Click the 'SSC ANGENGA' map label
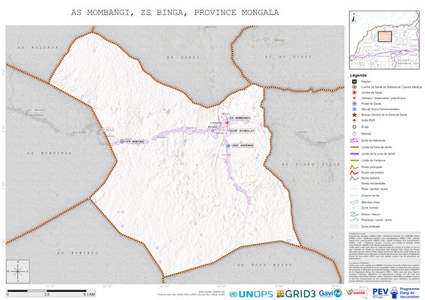 pyautogui.click(x=243, y=145)
